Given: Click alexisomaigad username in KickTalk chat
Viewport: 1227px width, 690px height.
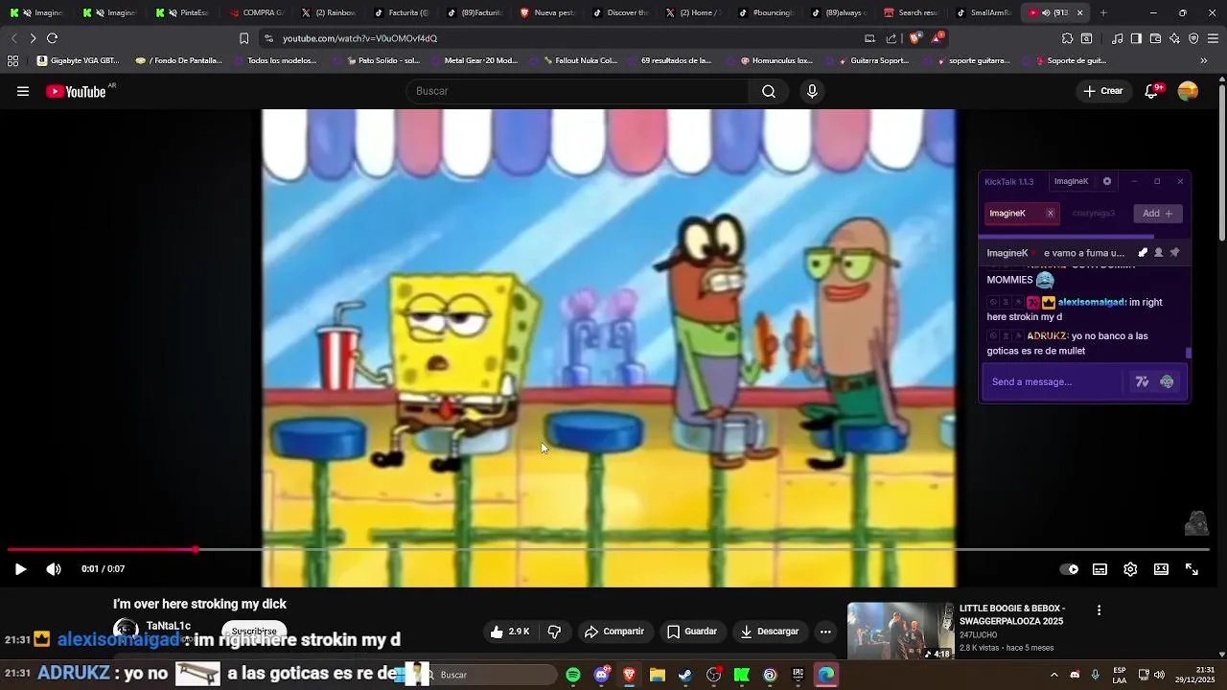Looking at the screenshot, I should click(x=1092, y=302).
